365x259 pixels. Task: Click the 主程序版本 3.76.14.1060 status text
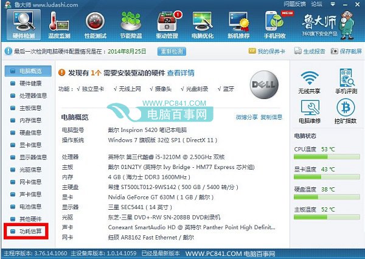point(35,254)
